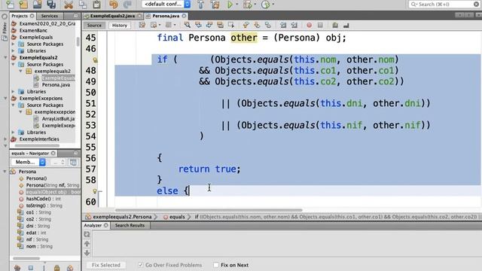Open the Run Project dropdown arrow

(237, 5)
